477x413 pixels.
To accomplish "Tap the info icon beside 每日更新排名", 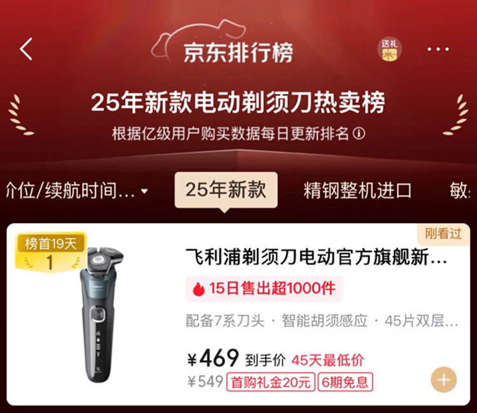I will click(359, 133).
